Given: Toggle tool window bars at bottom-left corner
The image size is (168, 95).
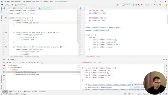Looking at the screenshot, I should click(x=1, y=94).
